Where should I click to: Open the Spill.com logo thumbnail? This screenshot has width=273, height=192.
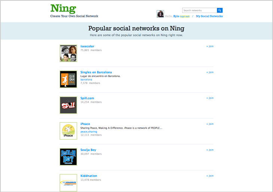tap(68, 105)
